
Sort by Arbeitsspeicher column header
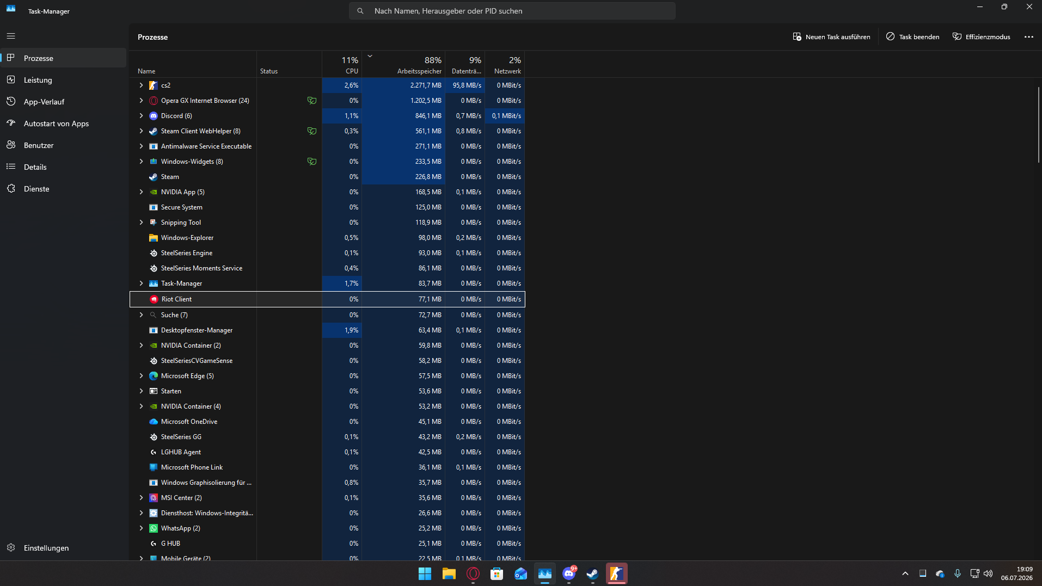point(403,65)
